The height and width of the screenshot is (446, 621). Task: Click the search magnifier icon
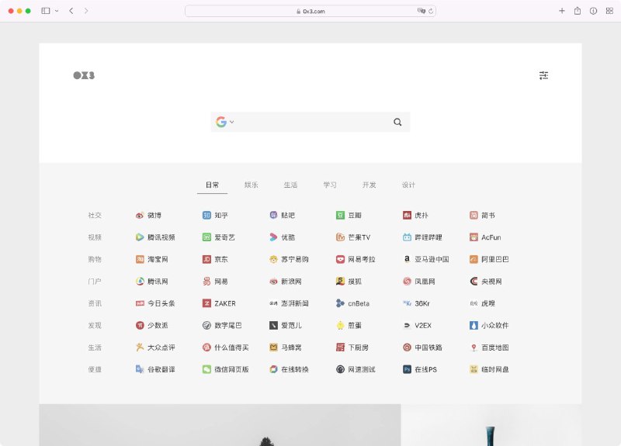point(397,122)
